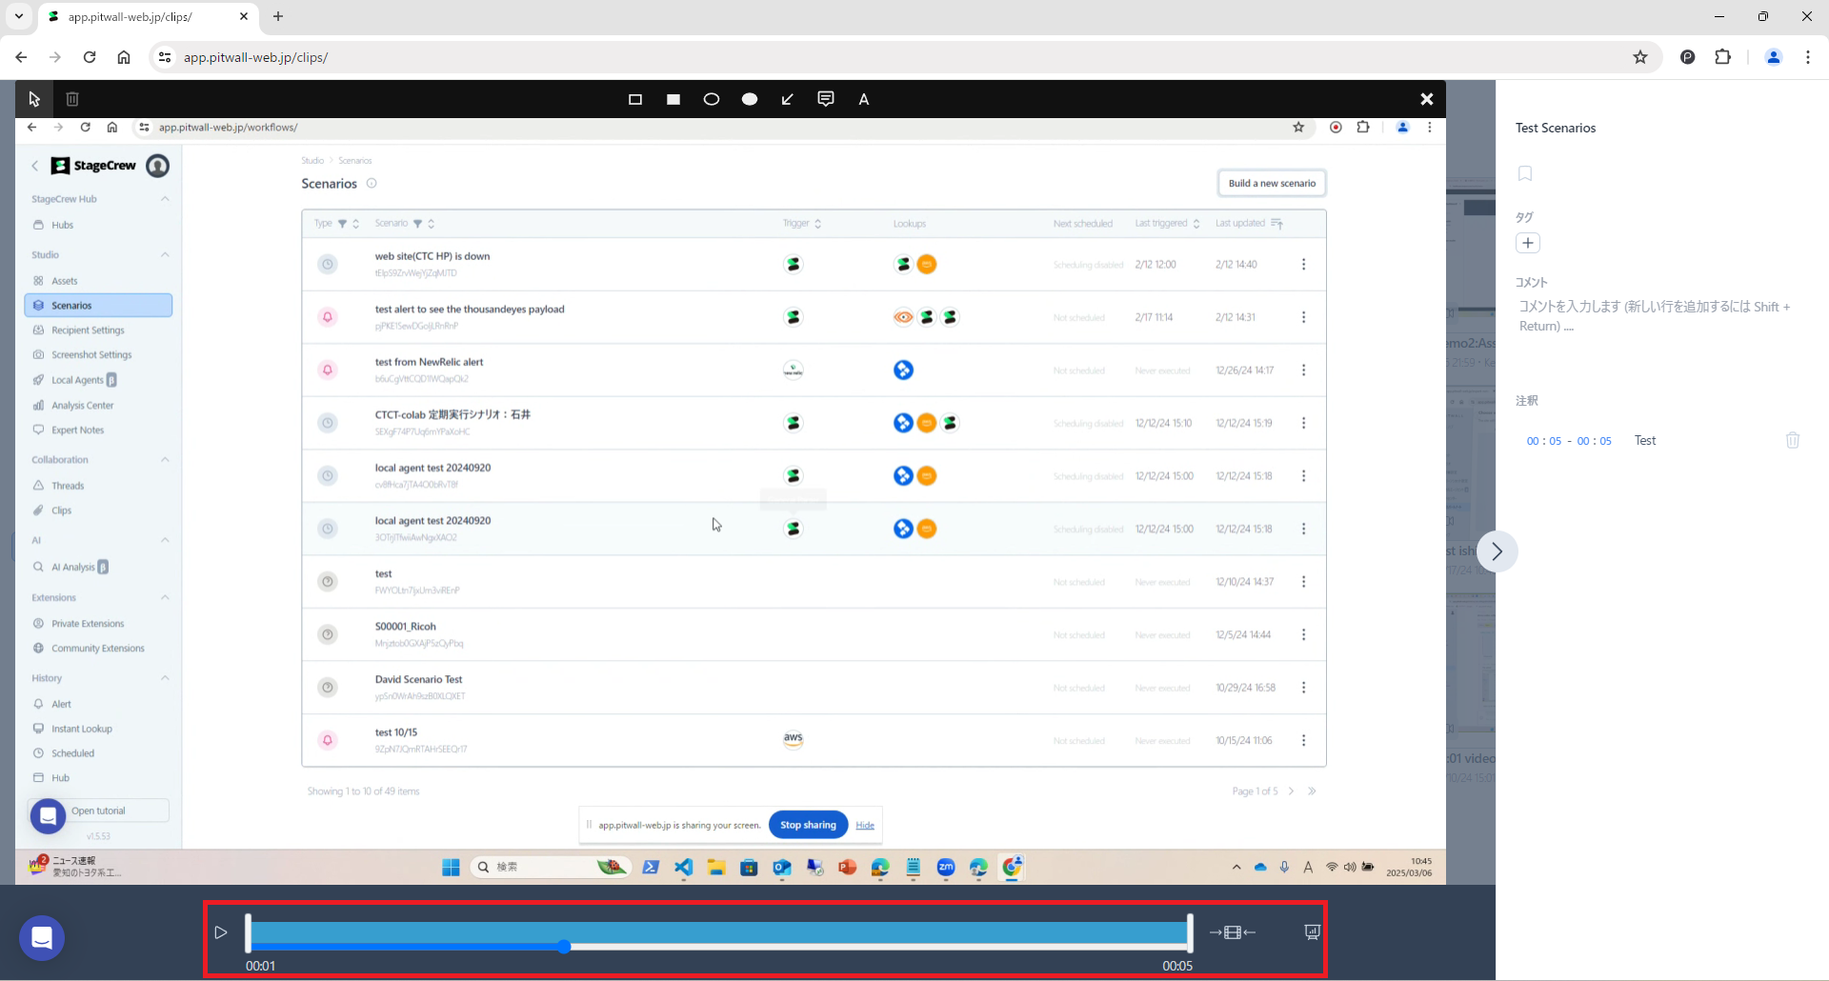Image resolution: width=1829 pixels, height=981 pixels.
Task: Select the outlined rectangle annotation tool
Action: coord(635,99)
